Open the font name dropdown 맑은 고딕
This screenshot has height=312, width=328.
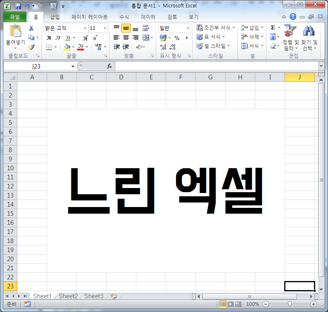pos(85,28)
